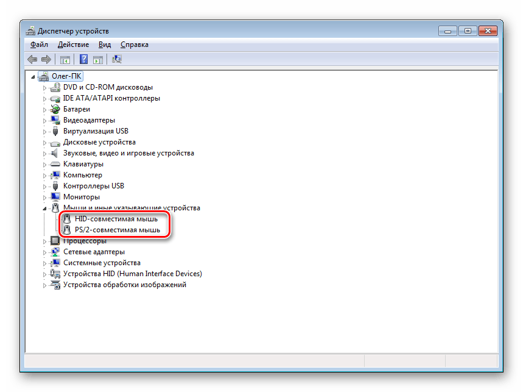Click the PS/2-совместимая мышь device icon
523x392 pixels.
click(x=67, y=230)
